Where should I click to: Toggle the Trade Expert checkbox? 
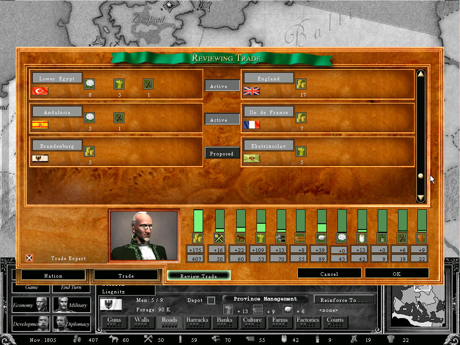[29, 258]
